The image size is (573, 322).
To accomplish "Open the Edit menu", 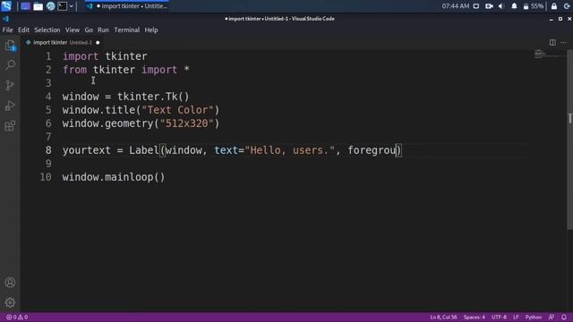I will (x=23, y=30).
